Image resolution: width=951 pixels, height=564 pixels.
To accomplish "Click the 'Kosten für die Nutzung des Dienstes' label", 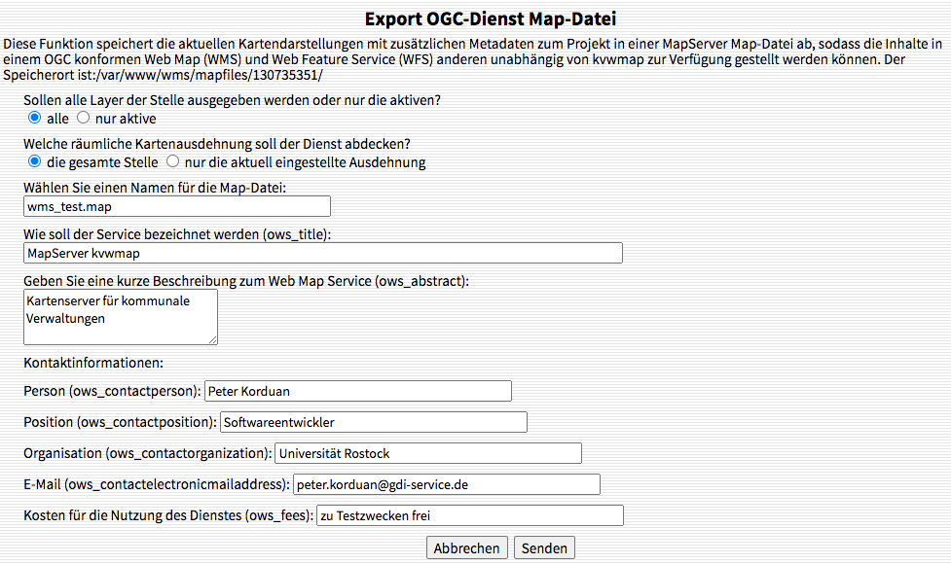I will coord(167,515).
